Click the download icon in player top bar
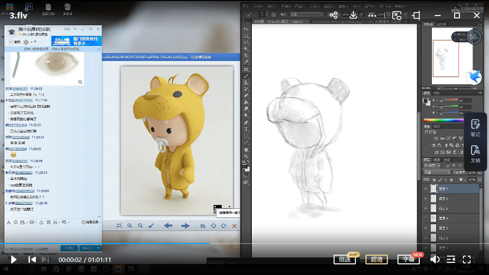Viewport: 489px width, 275px height. 353,15
